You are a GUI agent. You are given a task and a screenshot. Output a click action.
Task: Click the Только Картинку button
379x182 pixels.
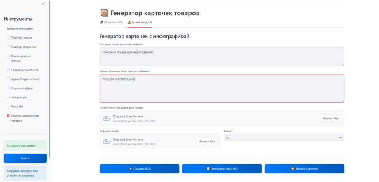[304, 169]
